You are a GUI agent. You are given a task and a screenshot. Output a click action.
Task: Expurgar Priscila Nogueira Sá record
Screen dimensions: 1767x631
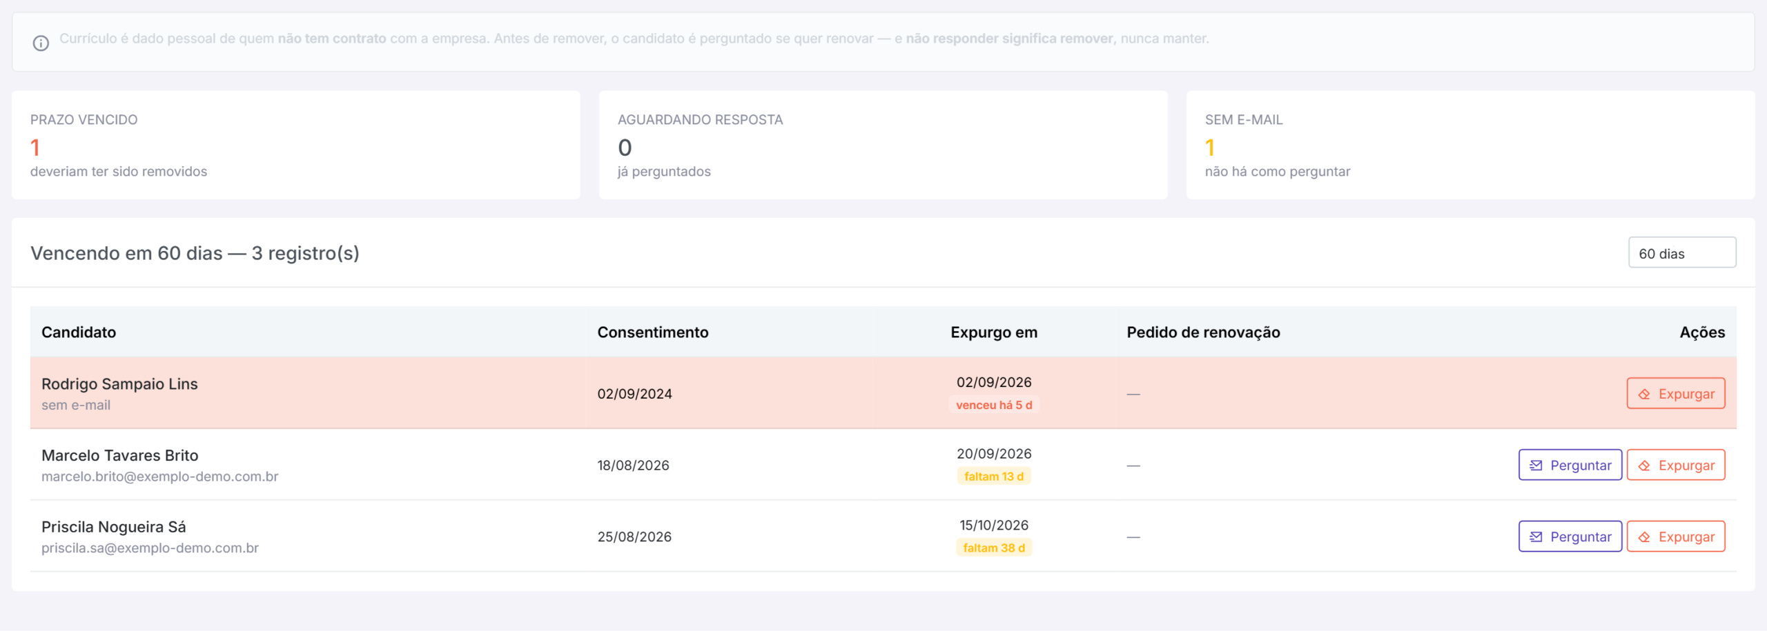pos(1676,537)
